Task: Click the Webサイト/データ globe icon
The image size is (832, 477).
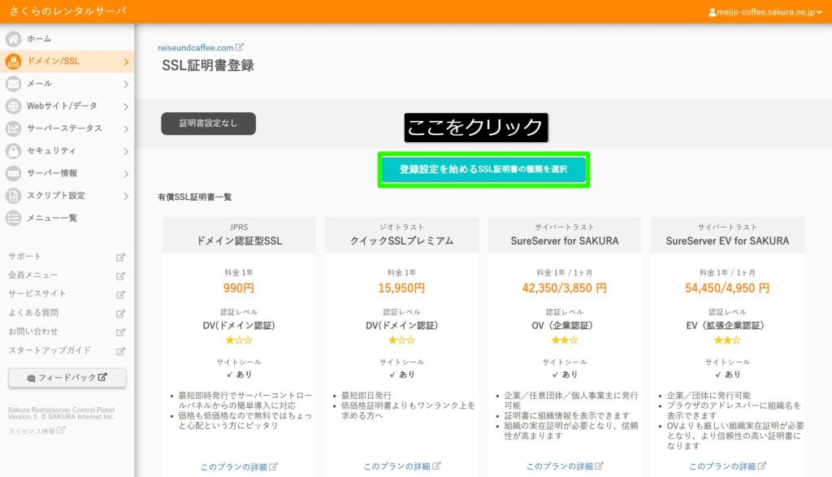Action: [13, 106]
